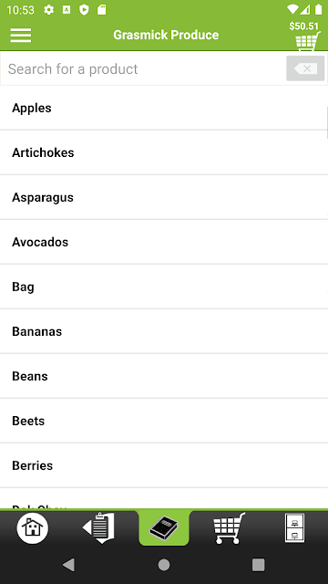
Task: Tap the Android recent apps square
Action: pyautogui.click(x=259, y=565)
